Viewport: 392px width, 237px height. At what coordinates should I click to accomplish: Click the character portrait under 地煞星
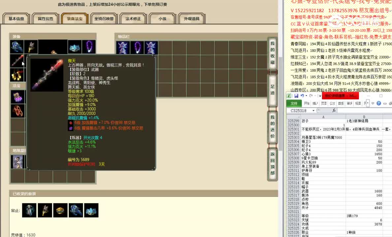tap(17, 161)
